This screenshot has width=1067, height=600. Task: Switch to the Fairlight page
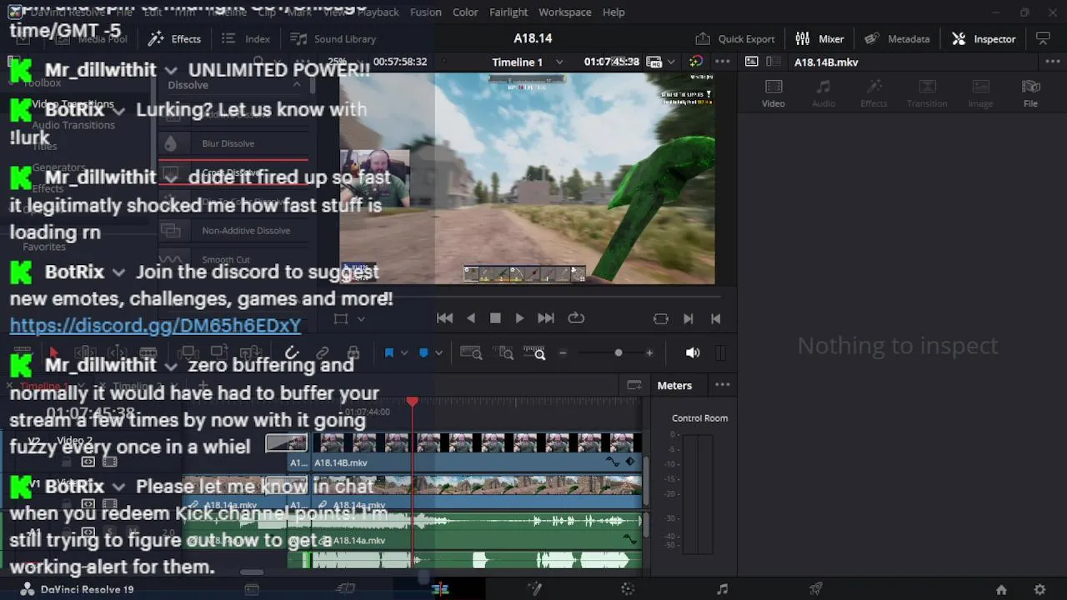(x=722, y=589)
